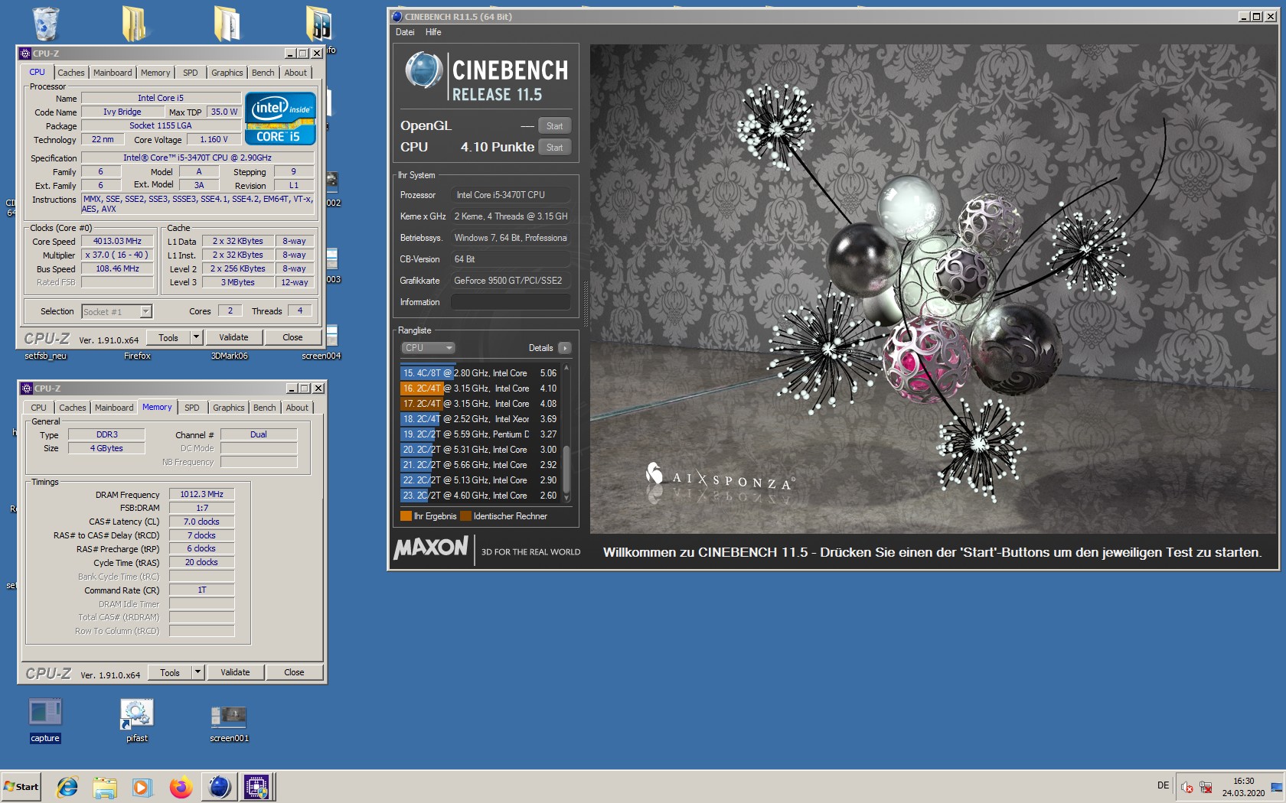Open Internet Explorer from the taskbar

[67, 787]
